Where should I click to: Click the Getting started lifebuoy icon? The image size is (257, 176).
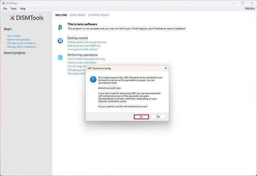[60, 41]
